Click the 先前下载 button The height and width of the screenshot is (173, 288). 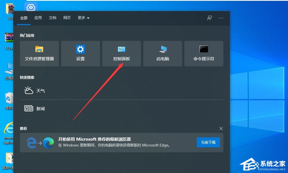point(208,142)
